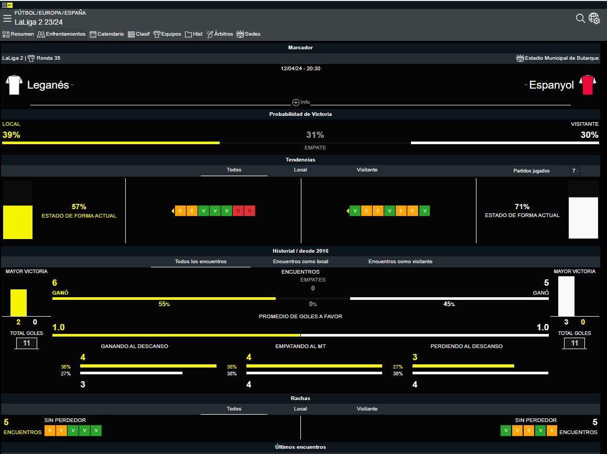607x454 pixels.
Task: Expand the Info plus icon
Action: 296,102
